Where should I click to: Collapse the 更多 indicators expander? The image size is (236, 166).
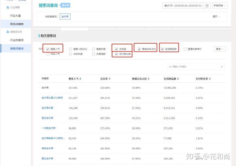[220, 49]
